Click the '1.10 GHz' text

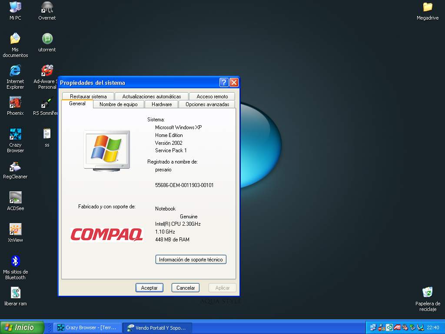[165, 232]
